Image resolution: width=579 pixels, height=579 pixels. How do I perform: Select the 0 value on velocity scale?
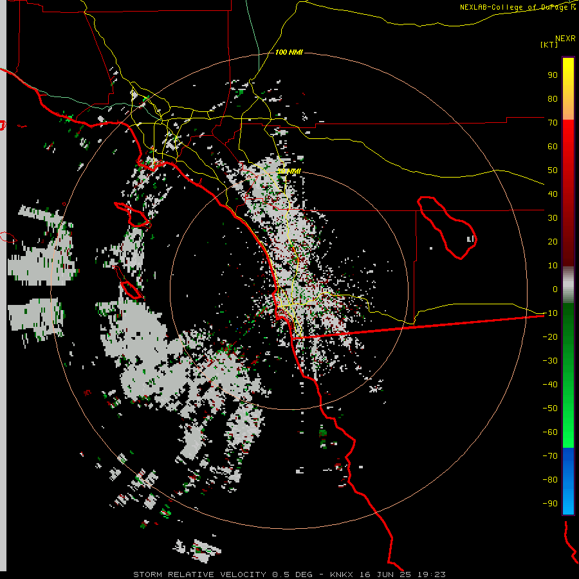point(555,289)
